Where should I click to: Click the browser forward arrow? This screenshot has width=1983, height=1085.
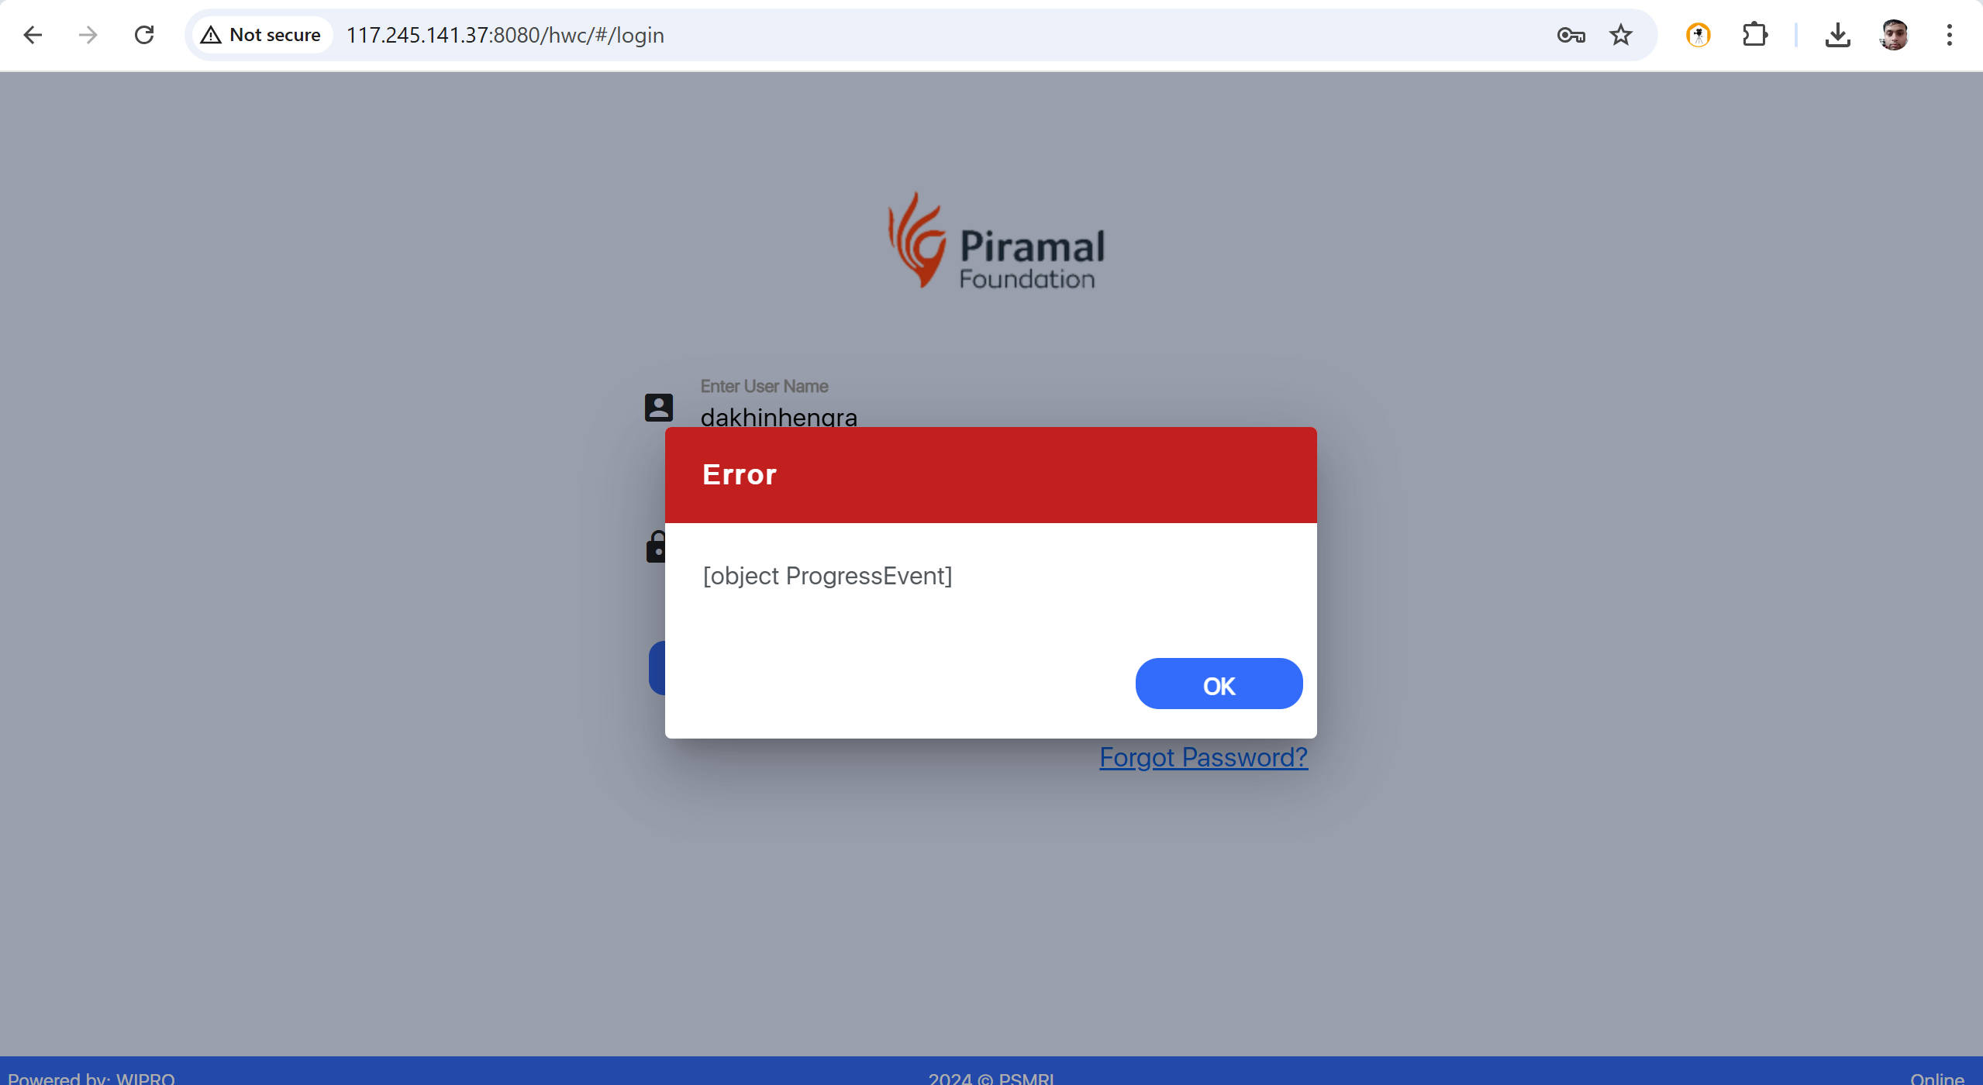88,35
